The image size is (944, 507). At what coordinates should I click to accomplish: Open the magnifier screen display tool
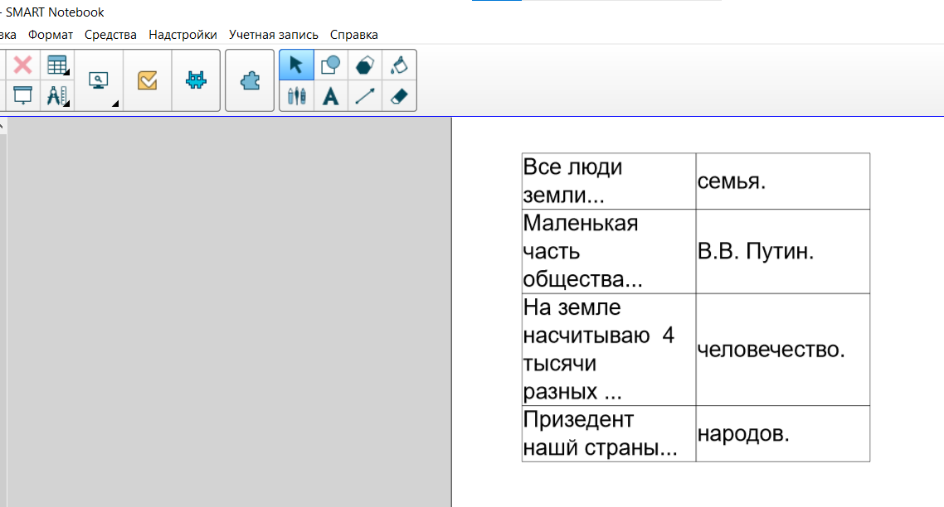click(98, 80)
